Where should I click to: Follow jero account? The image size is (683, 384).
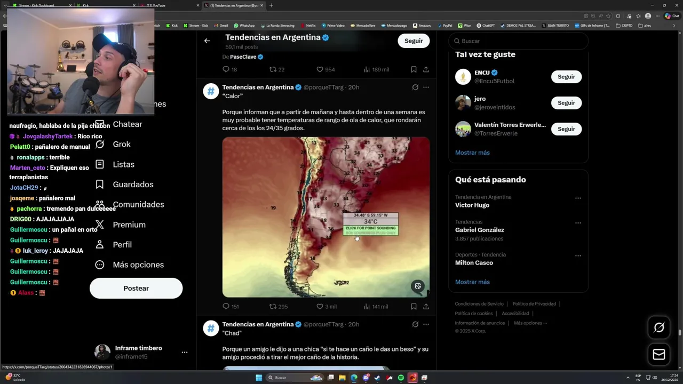(566, 103)
